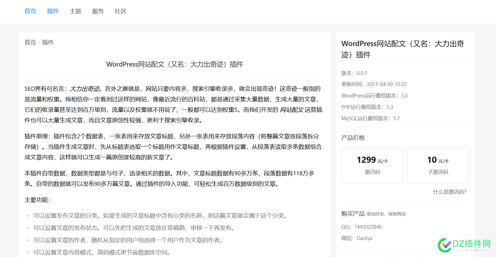Click PHP运行最低版本: 5.3 line
Screen dimensions: 496x257
[x=367, y=107]
